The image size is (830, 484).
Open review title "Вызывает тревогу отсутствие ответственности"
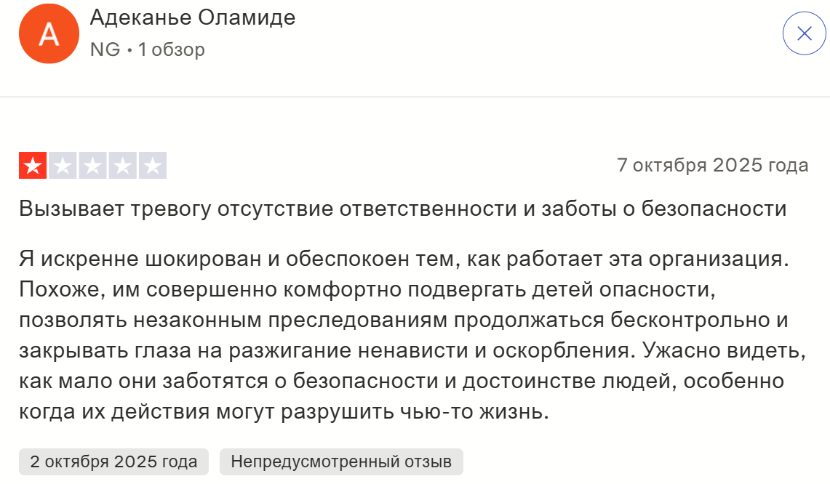coord(402,209)
